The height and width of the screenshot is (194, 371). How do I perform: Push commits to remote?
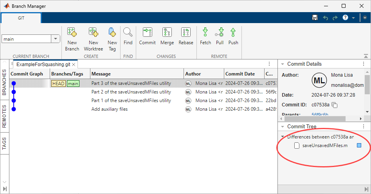233,33
